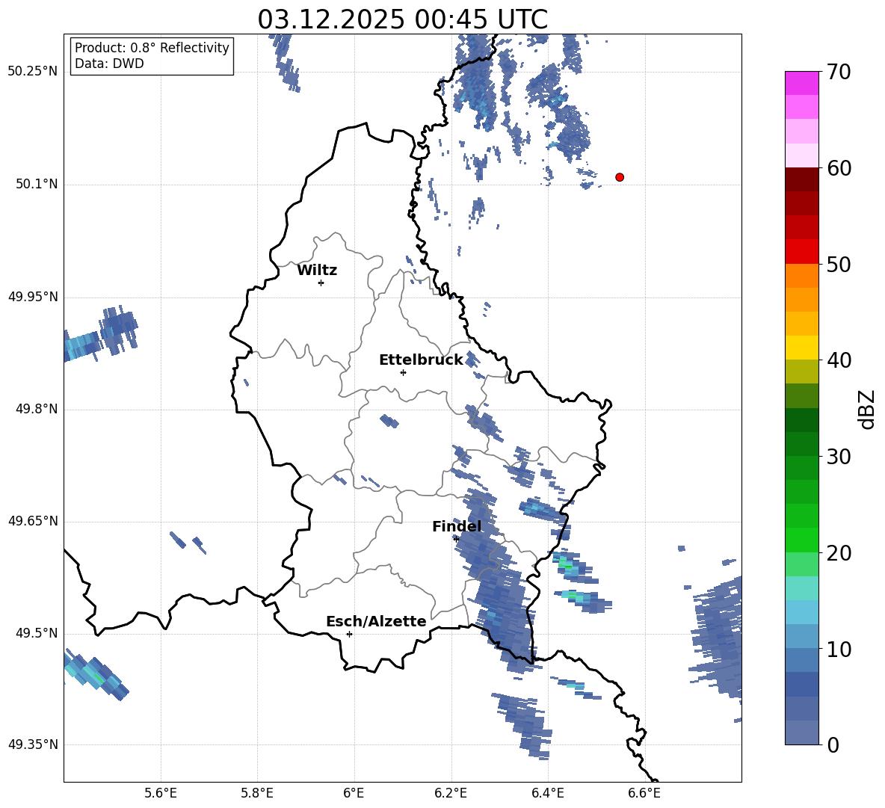The height and width of the screenshot is (808, 885).
Task: Select the Wiltz city label
Action: pos(317,271)
